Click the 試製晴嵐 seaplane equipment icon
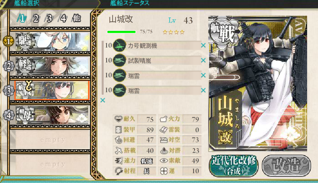Viewport: 318px width, 183px height. click(119, 60)
